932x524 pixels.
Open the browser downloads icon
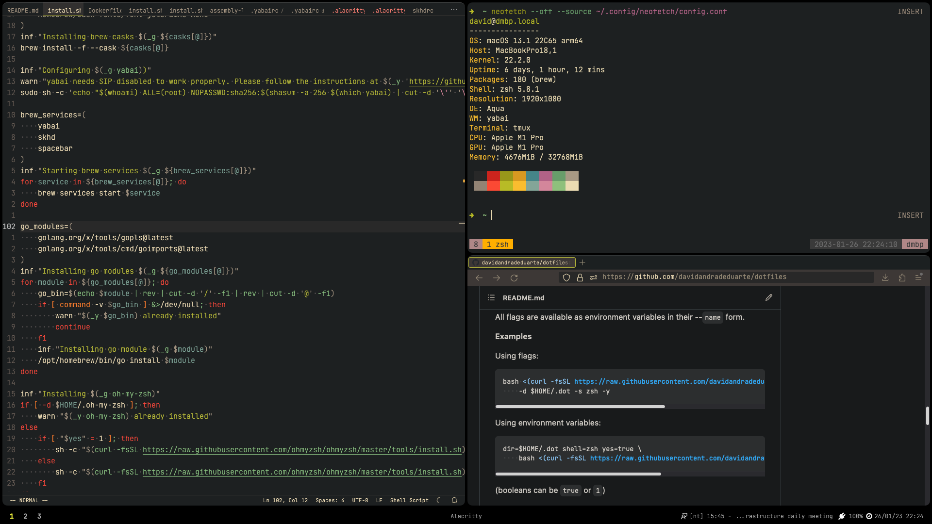[x=885, y=277]
